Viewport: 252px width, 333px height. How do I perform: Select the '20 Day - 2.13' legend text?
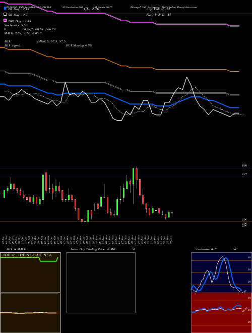[x=19, y=9]
